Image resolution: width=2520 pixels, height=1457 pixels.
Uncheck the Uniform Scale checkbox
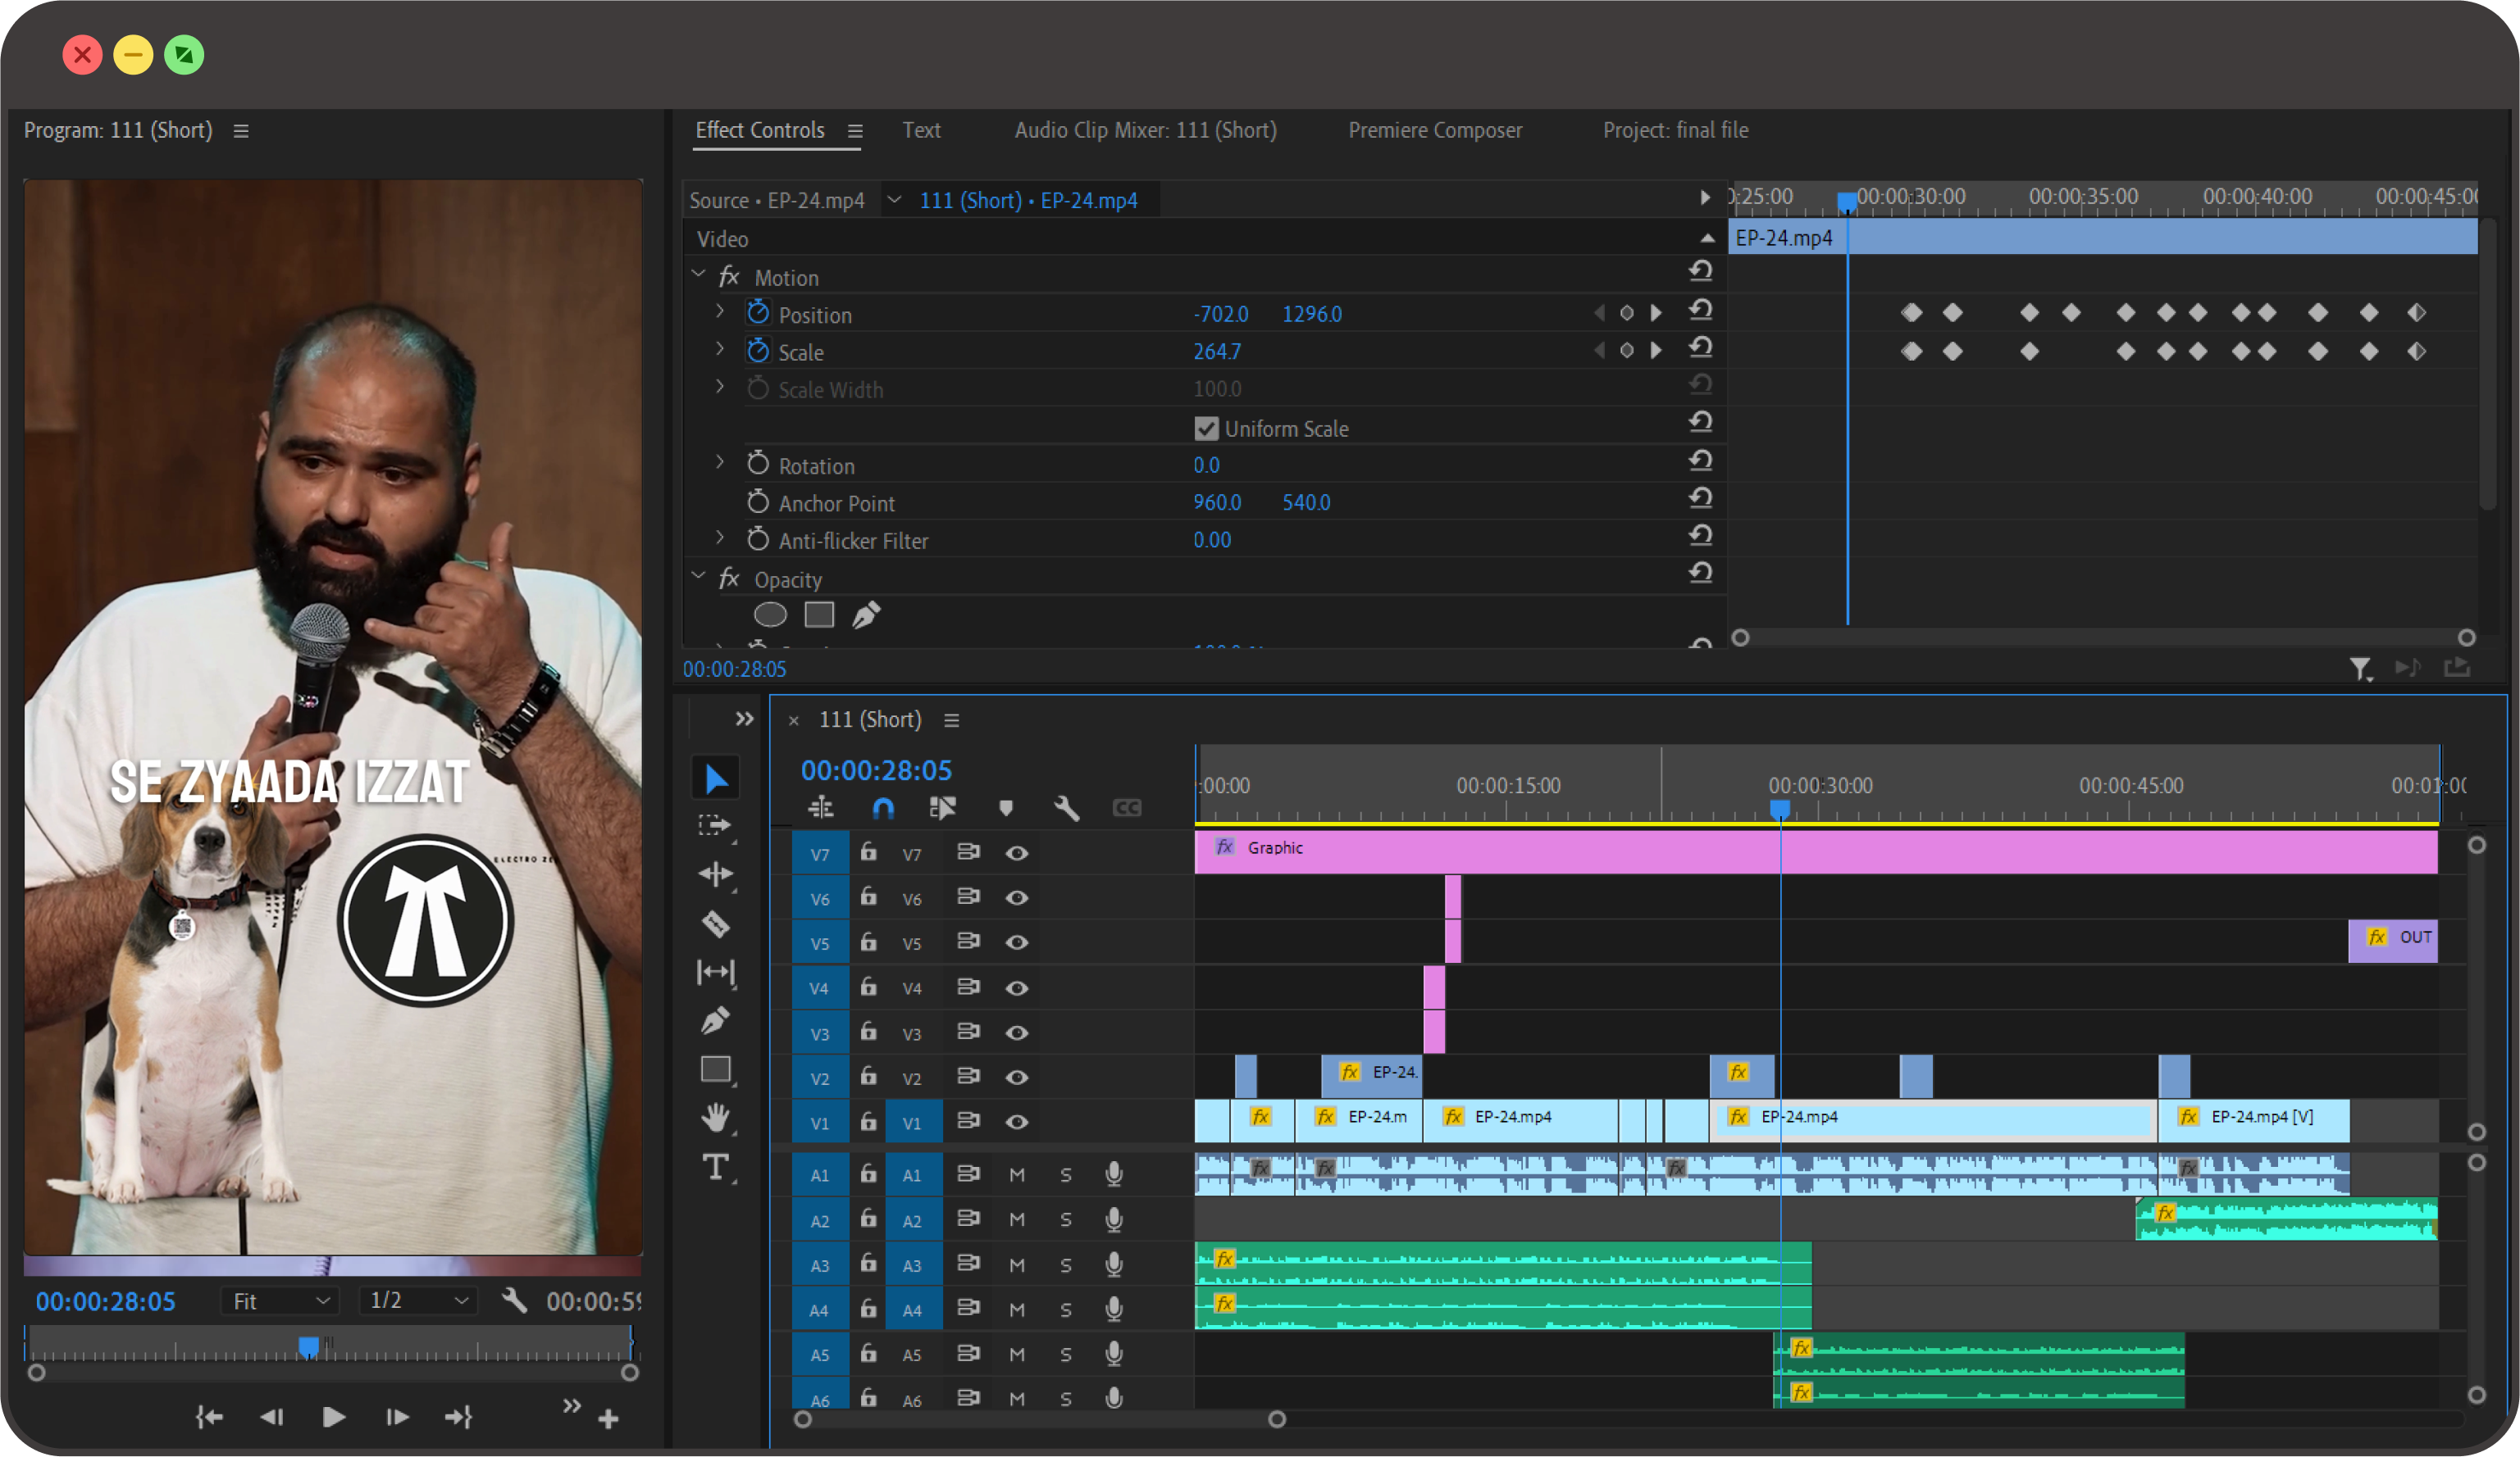point(1206,429)
